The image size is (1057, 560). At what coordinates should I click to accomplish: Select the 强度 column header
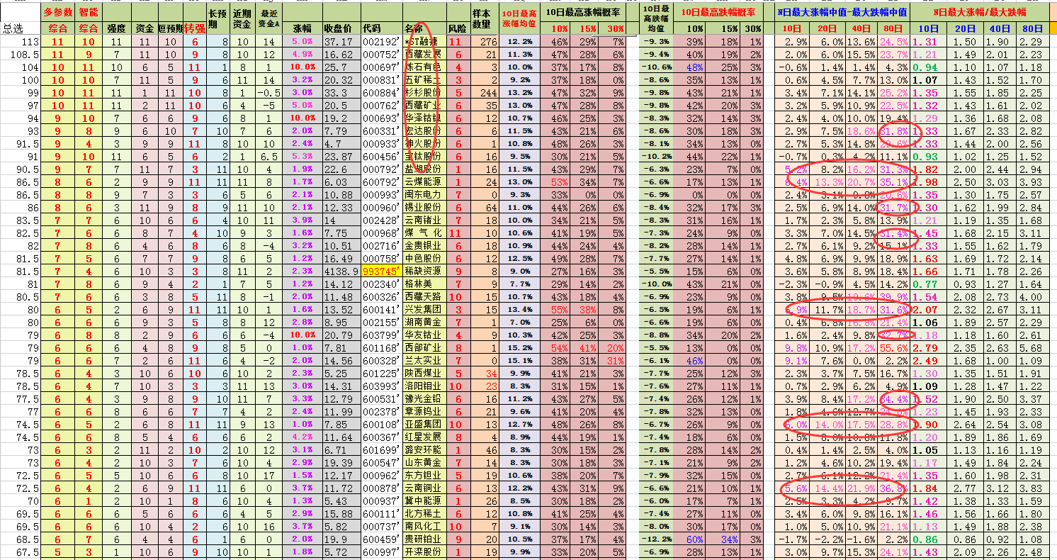(x=116, y=28)
